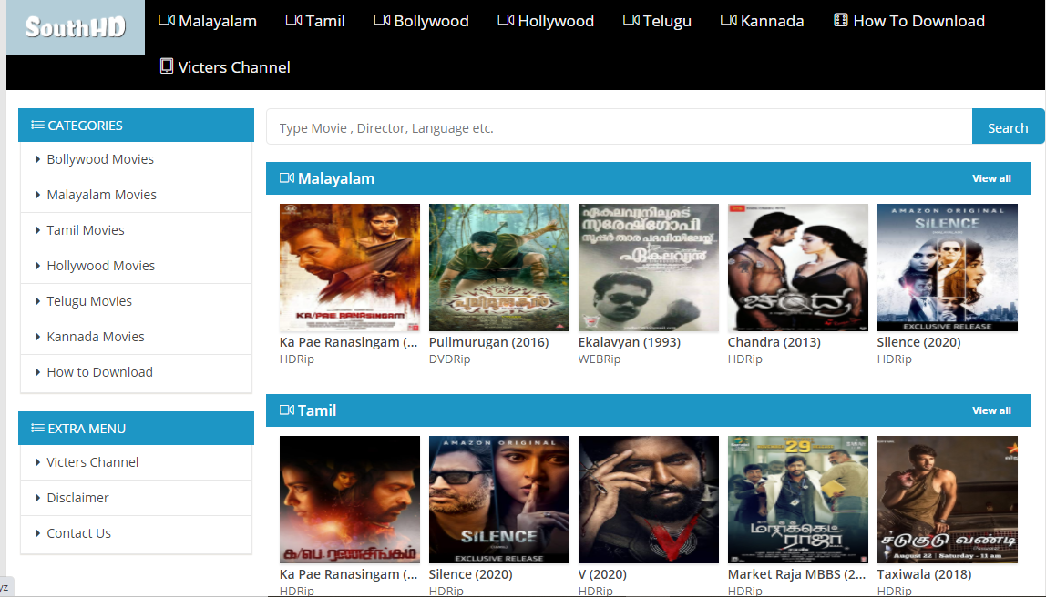Click the V (2020) title text
Viewport: 1046px width, 597px height.
(x=603, y=573)
